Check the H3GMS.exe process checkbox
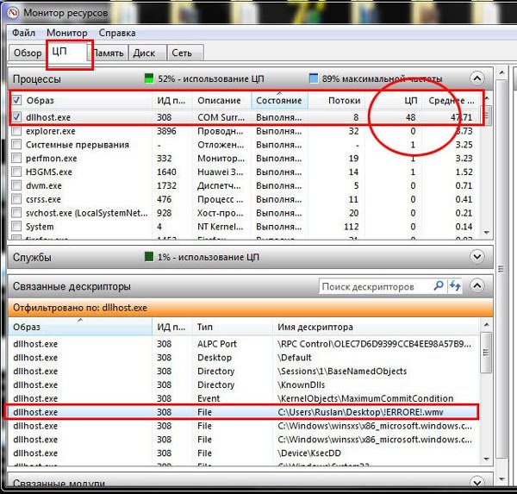517x494 pixels. pyautogui.click(x=16, y=172)
